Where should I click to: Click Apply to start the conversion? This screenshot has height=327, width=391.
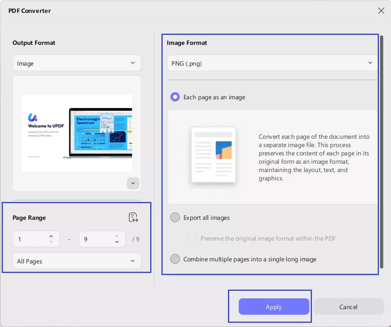[x=273, y=307]
